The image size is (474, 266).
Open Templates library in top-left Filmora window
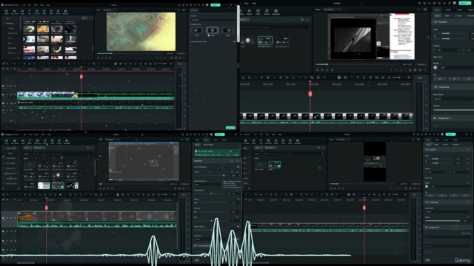point(65,12)
